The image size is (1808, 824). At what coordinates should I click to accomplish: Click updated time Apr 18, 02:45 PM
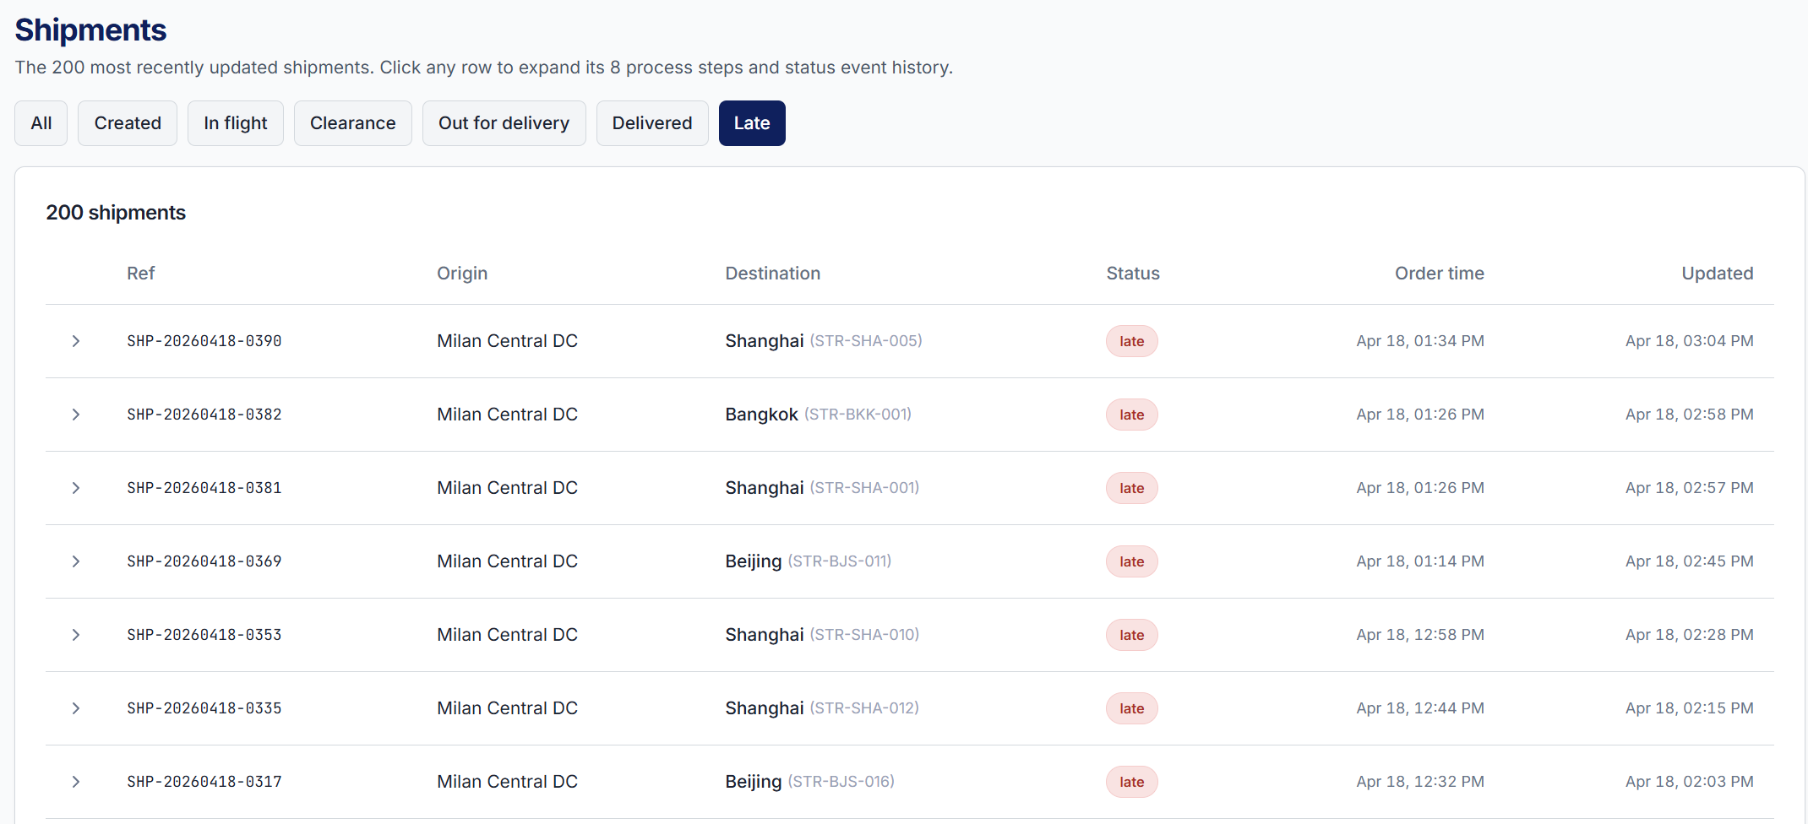pyautogui.click(x=1690, y=561)
